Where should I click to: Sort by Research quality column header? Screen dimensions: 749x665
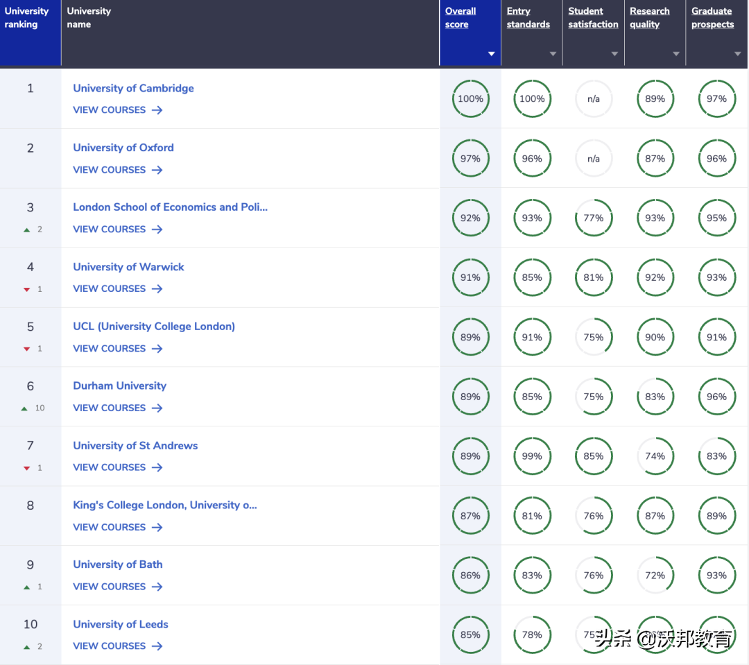coord(649,17)
